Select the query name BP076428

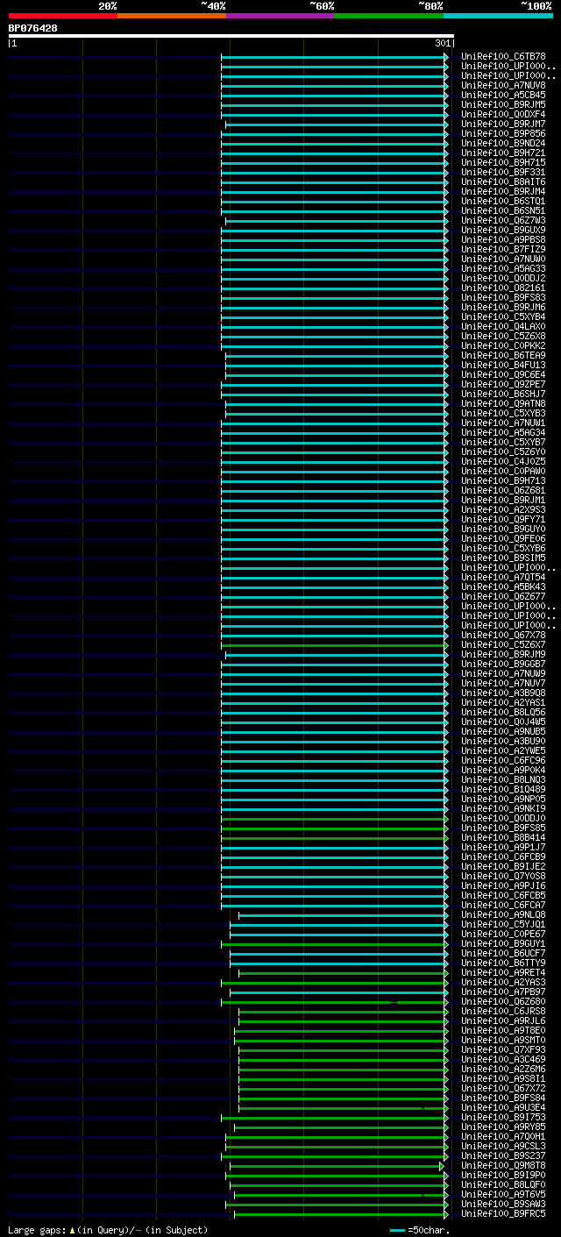(x=33, y=28)
